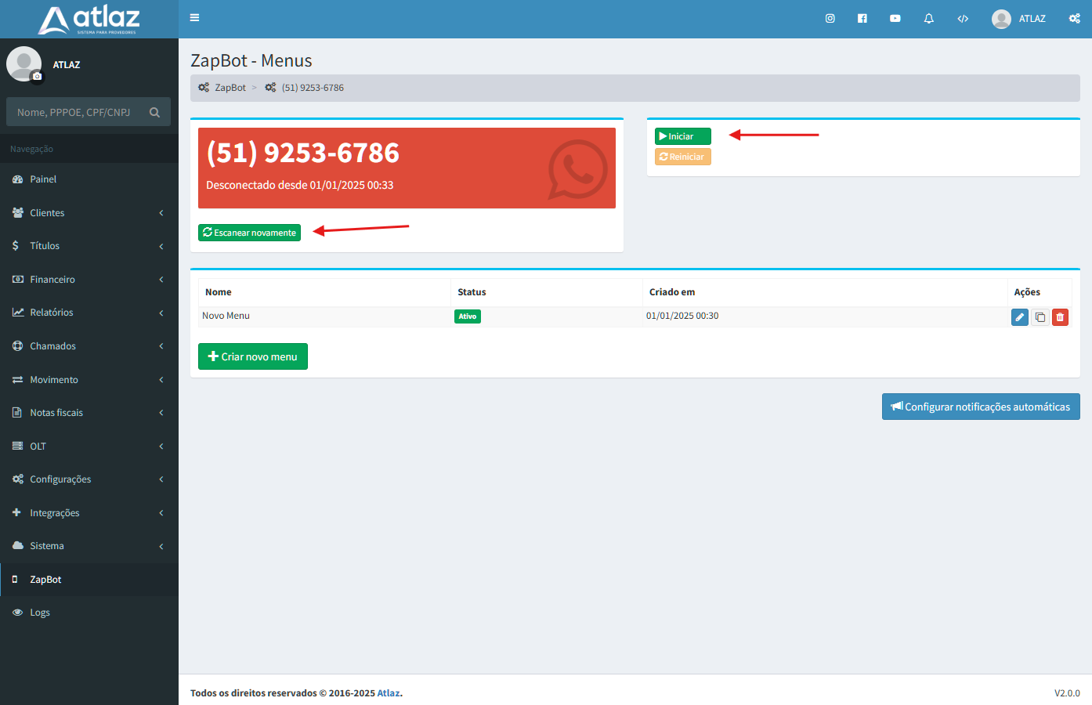Click the Títulos dollar icon in sidebar
This screenshot has height=705, width=1092.
click(16, 245)
